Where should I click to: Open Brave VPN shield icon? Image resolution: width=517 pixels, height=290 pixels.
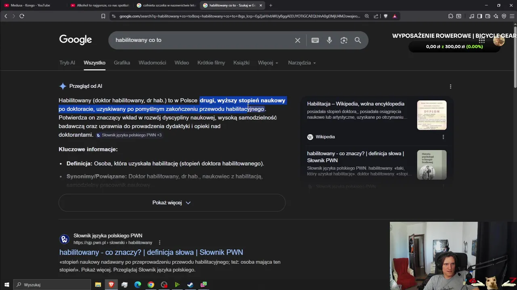click(504, 16)
